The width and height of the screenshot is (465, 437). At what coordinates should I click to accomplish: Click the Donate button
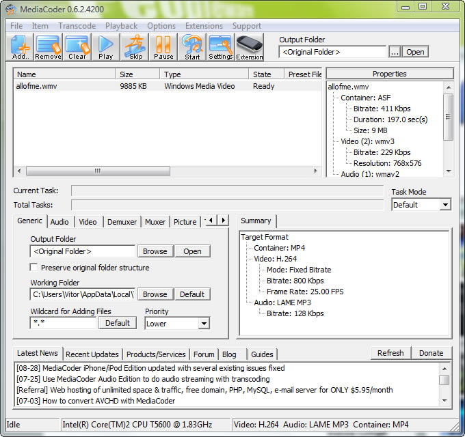pyautogui.click(x=431, y=353)
